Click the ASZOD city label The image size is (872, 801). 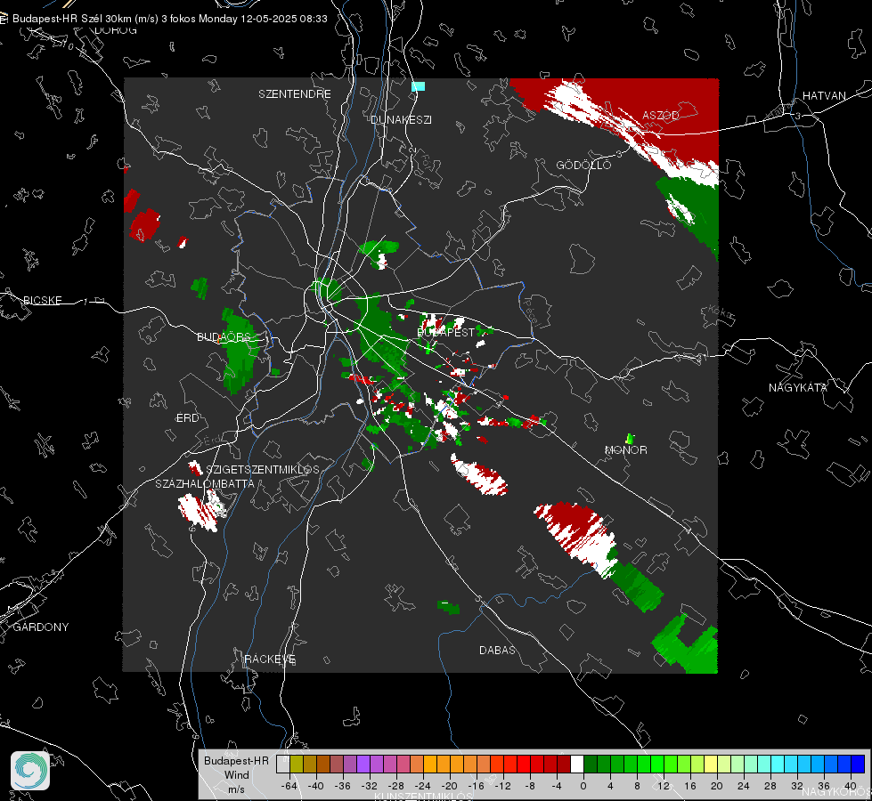tap(661, 115)
